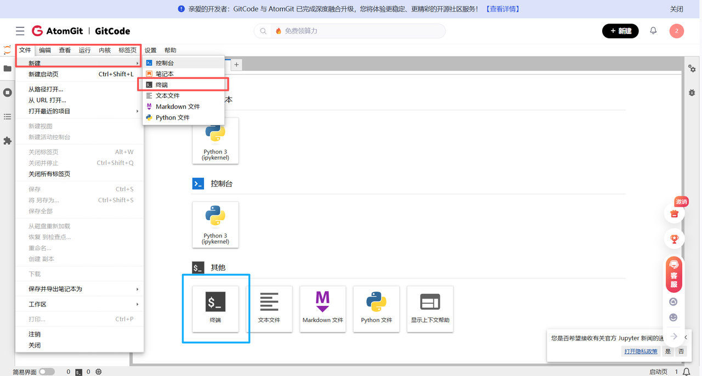Choose 从 URL 打开... menu entry
The height and width of the screenshot is (376, 702).
(x=80, y=100)
